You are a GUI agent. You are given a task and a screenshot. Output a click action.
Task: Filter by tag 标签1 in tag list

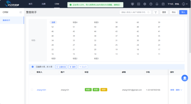54,59
